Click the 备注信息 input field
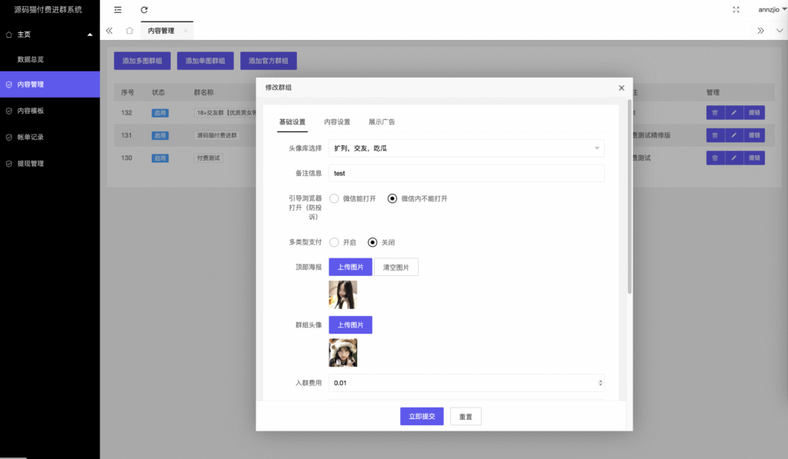The image size is (788, 459). (466, 174)
